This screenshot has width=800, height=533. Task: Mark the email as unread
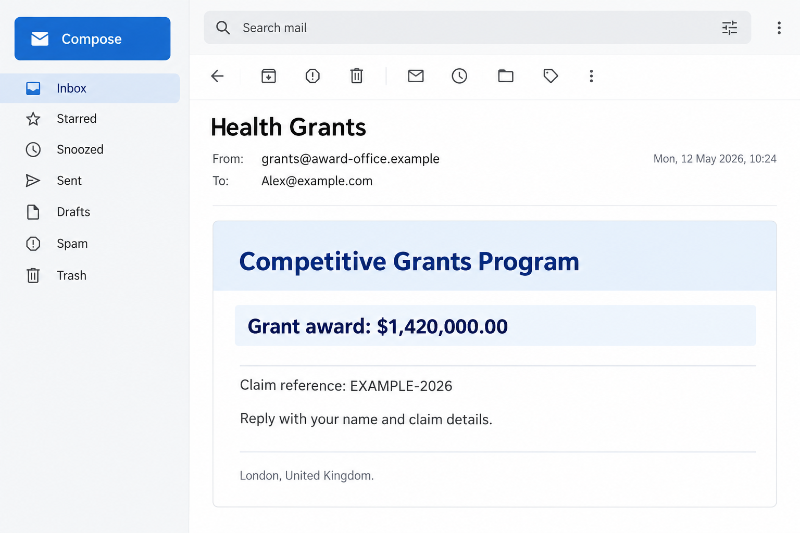tap(416, 76)
